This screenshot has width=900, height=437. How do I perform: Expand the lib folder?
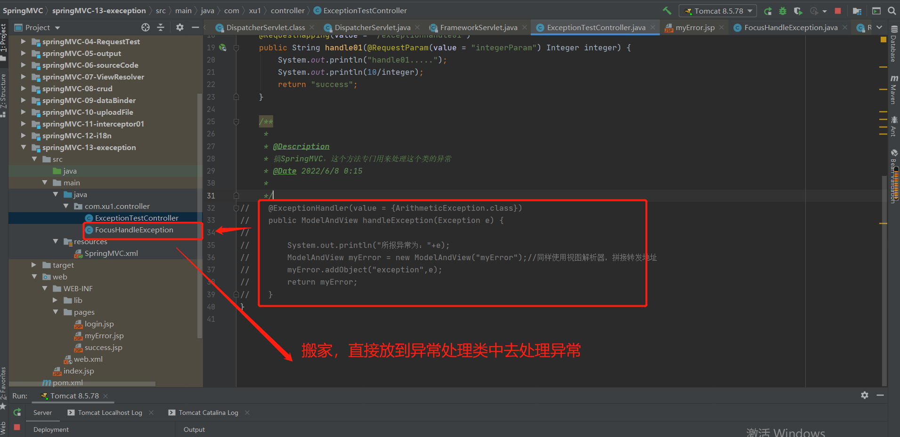click(x=56, y=300)
